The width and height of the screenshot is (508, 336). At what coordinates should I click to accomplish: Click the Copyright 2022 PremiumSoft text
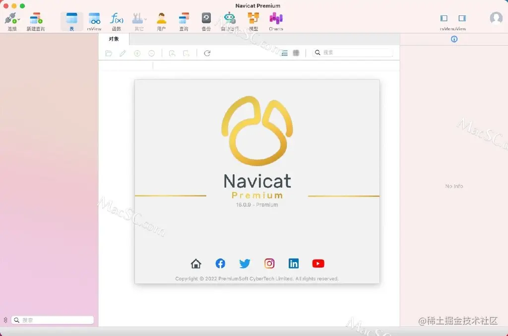[257, 278]
